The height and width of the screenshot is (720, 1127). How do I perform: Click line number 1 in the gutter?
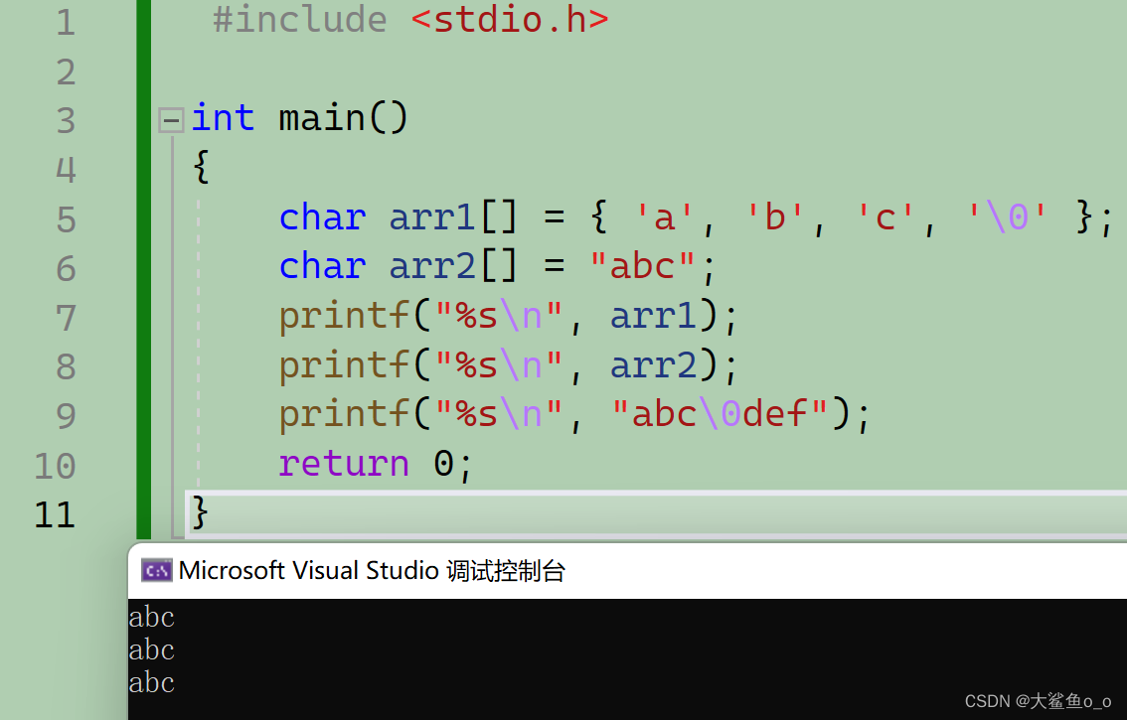point(66,22)
